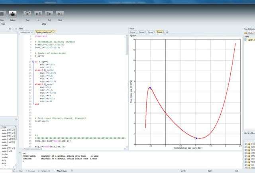This screenshot has height=173, width=255.
Task: Expand the second library folder node
Action: [x=246, y=147]
